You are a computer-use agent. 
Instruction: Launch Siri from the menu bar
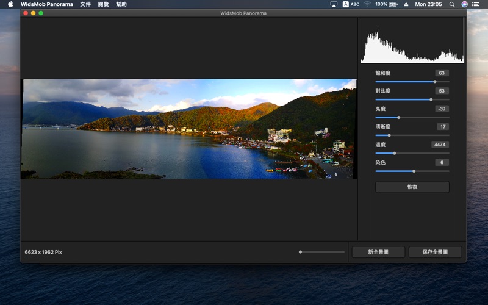pos(464,4)
